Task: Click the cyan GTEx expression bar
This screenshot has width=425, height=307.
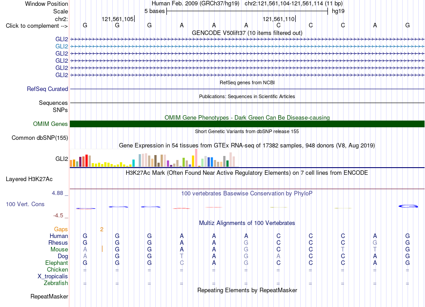Action: point(133,163)
